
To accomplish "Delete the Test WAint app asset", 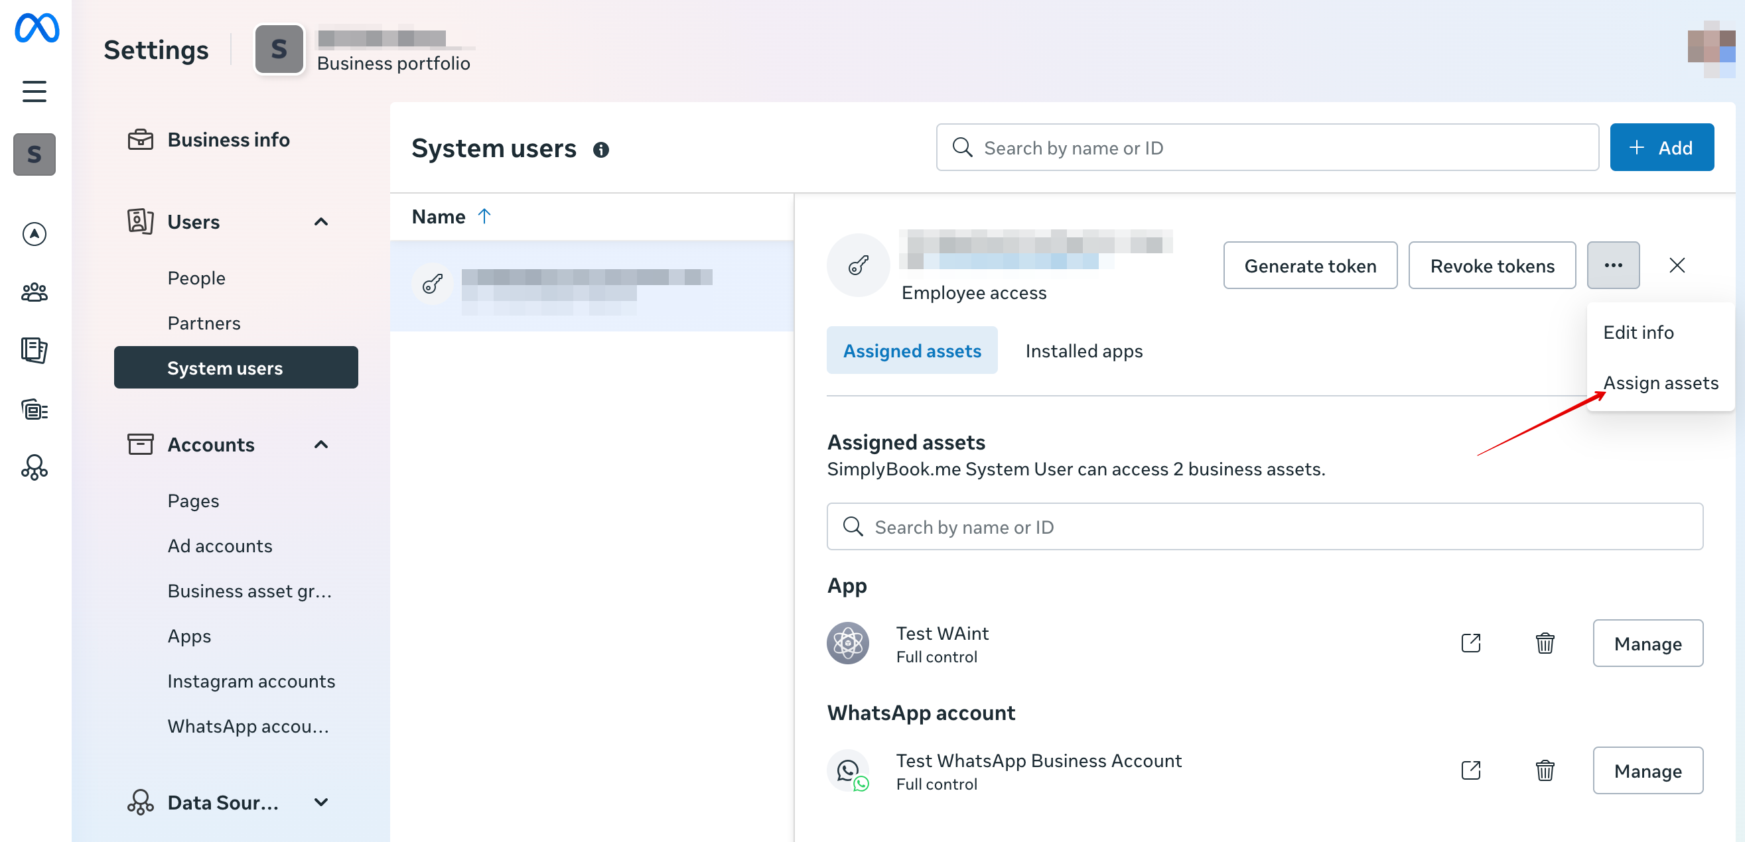I will (1545, 643).
